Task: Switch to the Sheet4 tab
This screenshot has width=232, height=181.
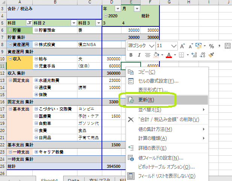Action: pyautogui.click(x=49, y=179)
